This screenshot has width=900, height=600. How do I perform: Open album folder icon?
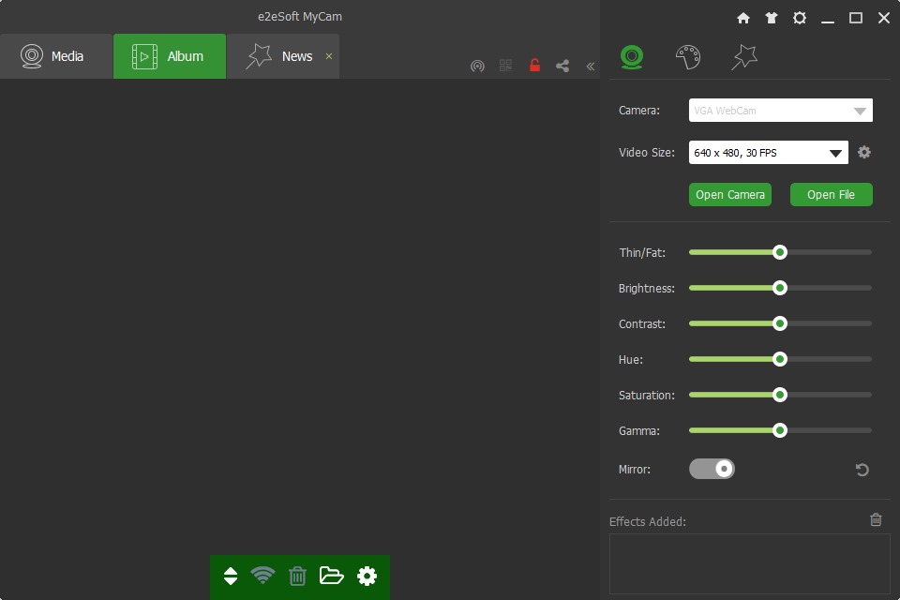tap(331, 576)
